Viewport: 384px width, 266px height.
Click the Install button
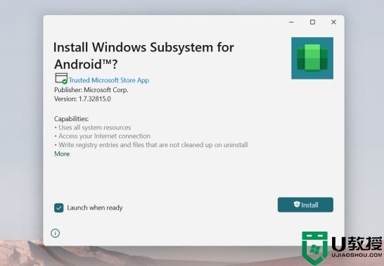[x=305, y=205]
